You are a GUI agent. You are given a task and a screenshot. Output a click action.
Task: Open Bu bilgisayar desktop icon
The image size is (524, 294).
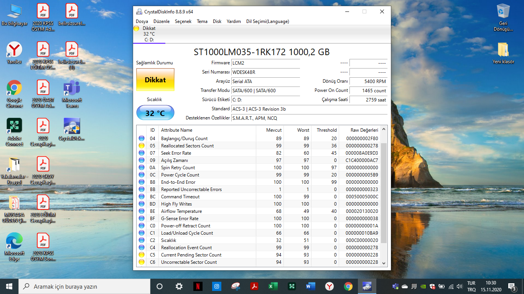click(14, 15)
